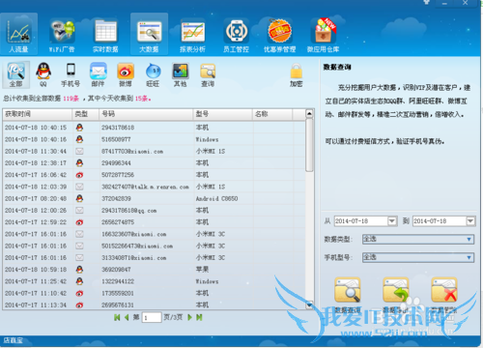Sort by 名称 column header

pos(272,114)
